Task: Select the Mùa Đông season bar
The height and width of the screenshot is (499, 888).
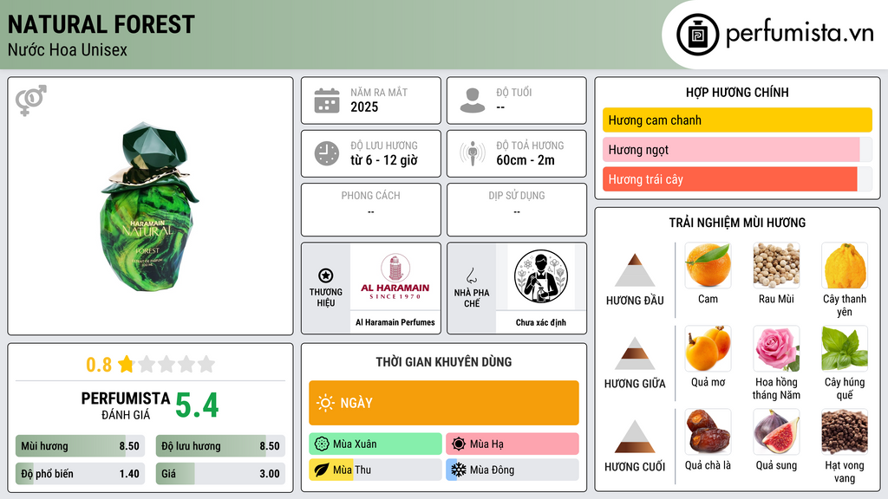Action: pos(513,470)
